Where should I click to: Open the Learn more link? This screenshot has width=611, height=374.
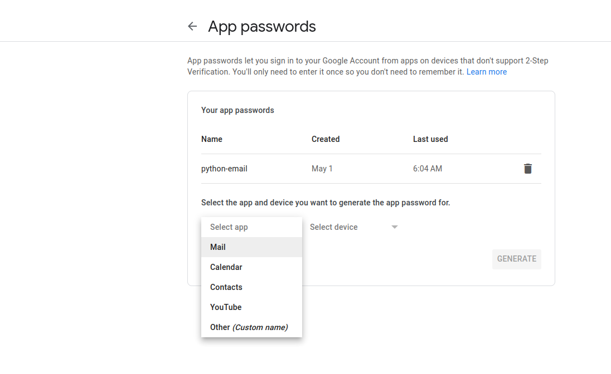[486, 72]
